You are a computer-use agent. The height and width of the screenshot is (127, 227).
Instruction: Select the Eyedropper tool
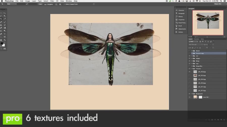5,19
